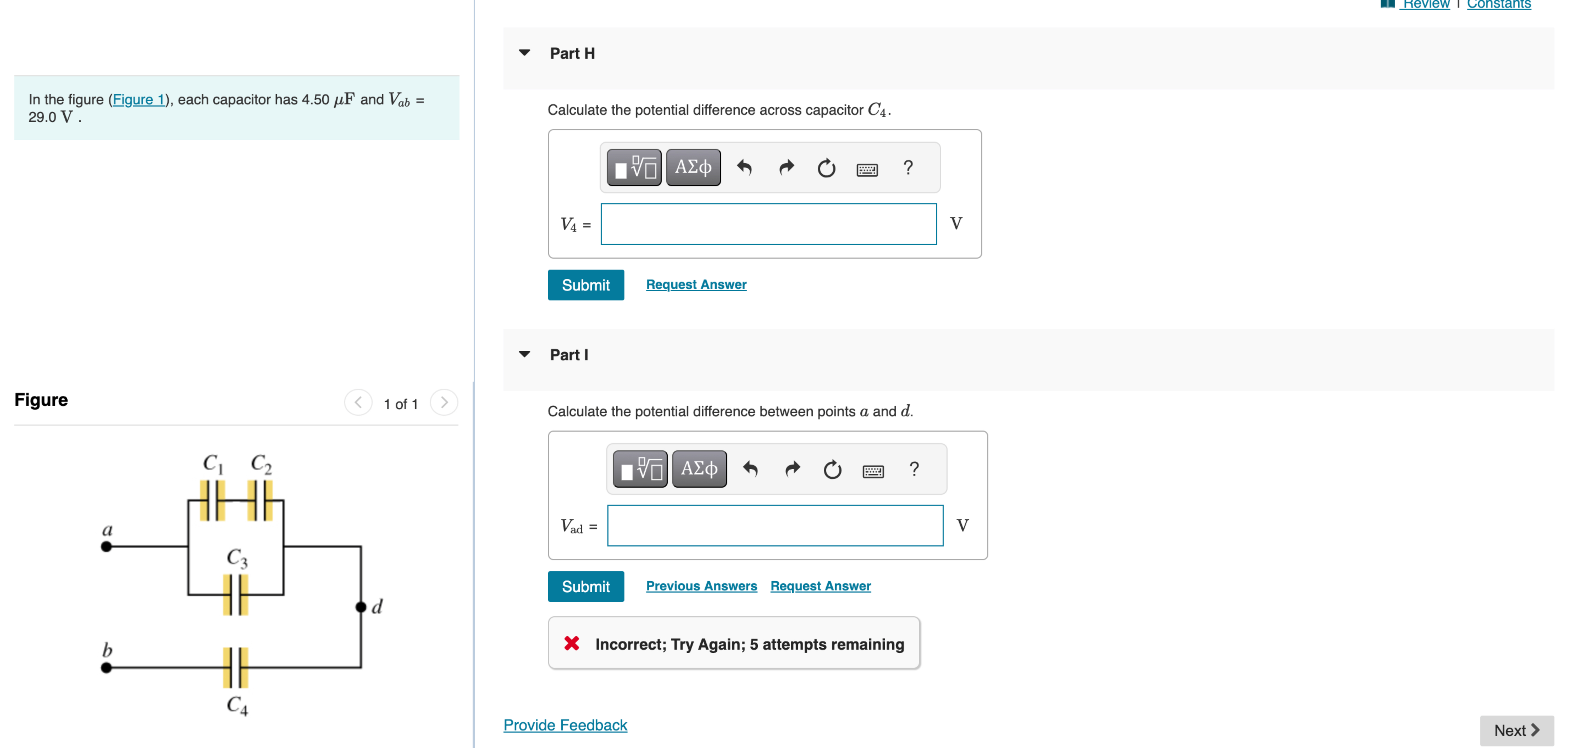Viewport: 1583px width, 748px height.
Task: Collapse the Part H section
Action: pyautogui.click(x=524, y=53)
